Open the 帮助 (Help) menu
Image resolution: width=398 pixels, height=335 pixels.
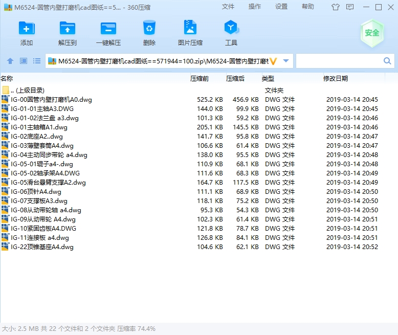click(308, 7)
